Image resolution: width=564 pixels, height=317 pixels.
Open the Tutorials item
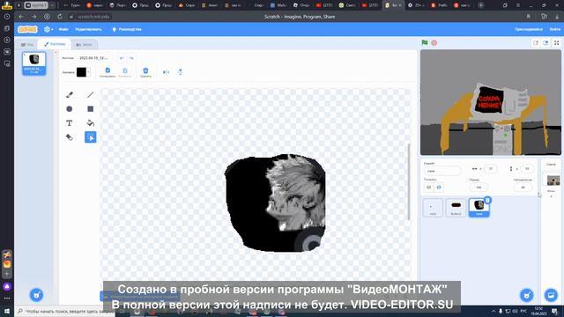(127, 29)
